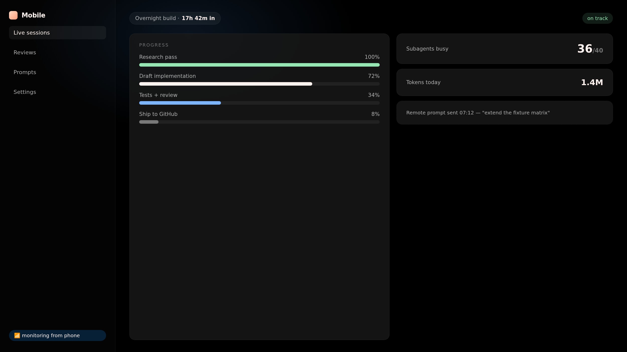
Task: Open Settings from the sidebar
Action: (x=57, y=92)
